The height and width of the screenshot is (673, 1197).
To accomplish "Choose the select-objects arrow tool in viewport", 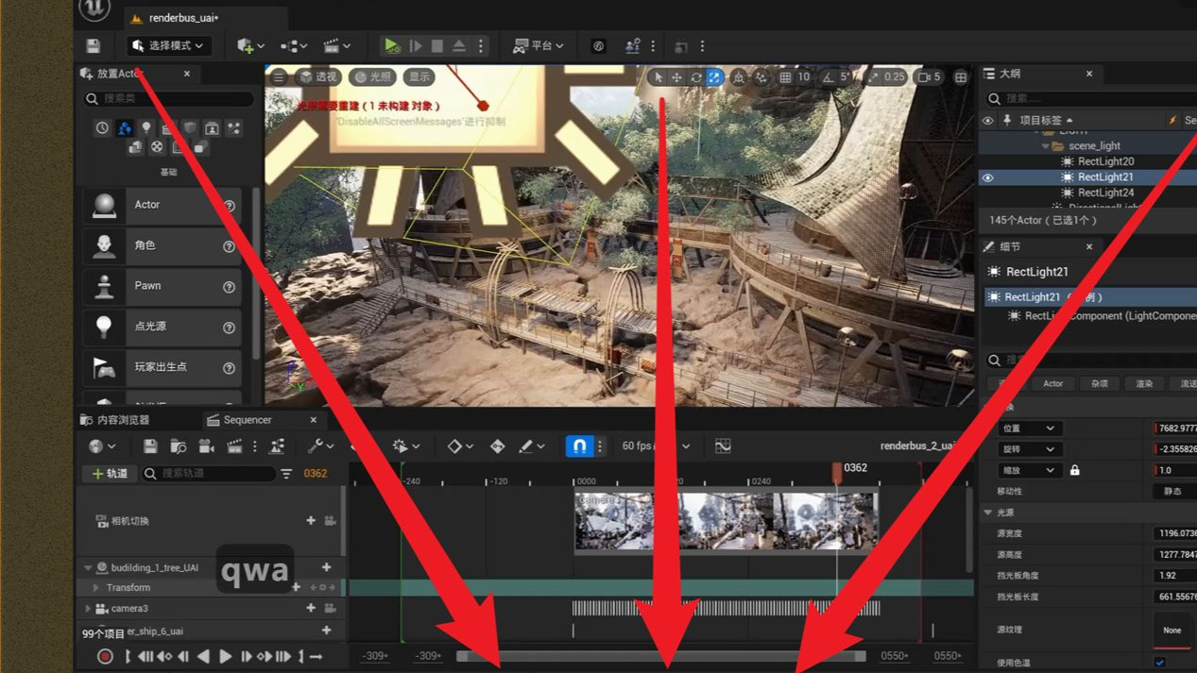I will pyautogui.click(x=658, y=77).
